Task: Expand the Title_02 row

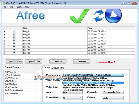Action: tap(4, 35)
